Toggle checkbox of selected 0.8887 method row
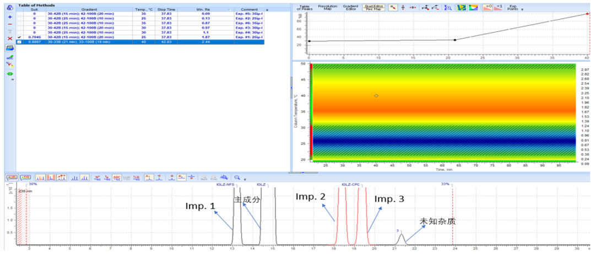The image size is (595, 254). (x=19, y=42)
